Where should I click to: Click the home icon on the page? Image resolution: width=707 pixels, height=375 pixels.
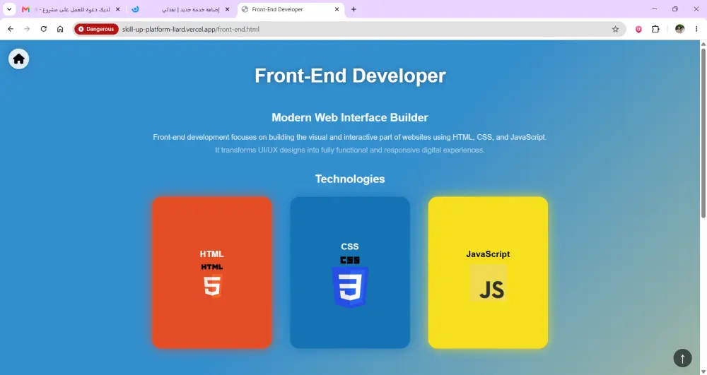coord(18,59)
